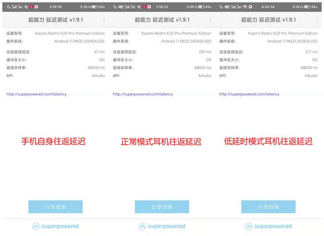Image resolution: width=324 pixels, height=236 pixels.
Task: Tap Wi-Fi icon in 4:04:34 status bar
Action: (x=245, y=7)
